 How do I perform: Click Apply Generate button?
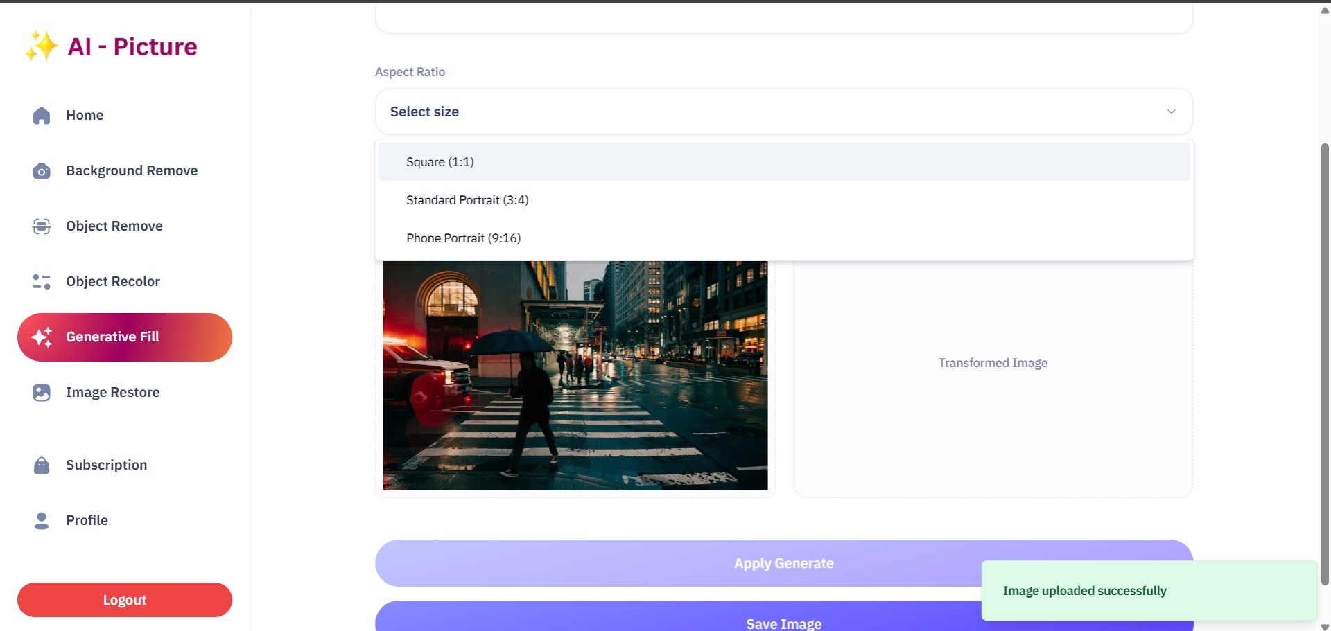[784, 563]
